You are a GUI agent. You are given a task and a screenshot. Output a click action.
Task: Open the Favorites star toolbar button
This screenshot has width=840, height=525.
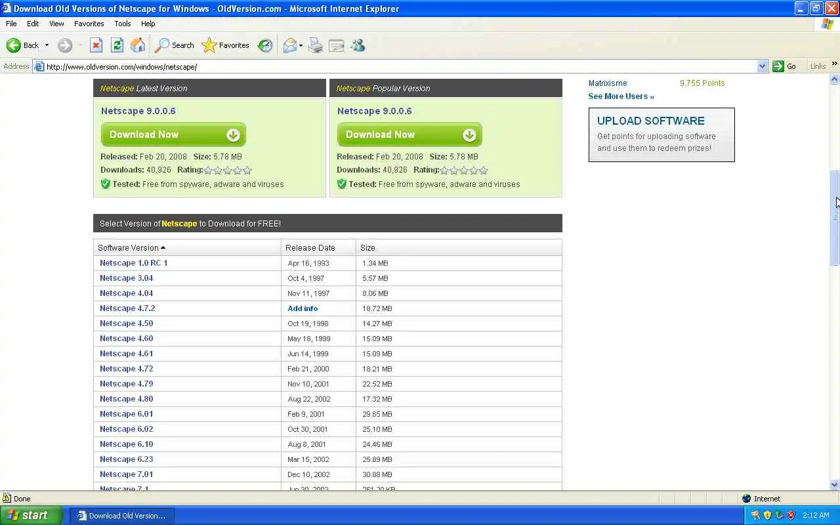click(226, 45)
